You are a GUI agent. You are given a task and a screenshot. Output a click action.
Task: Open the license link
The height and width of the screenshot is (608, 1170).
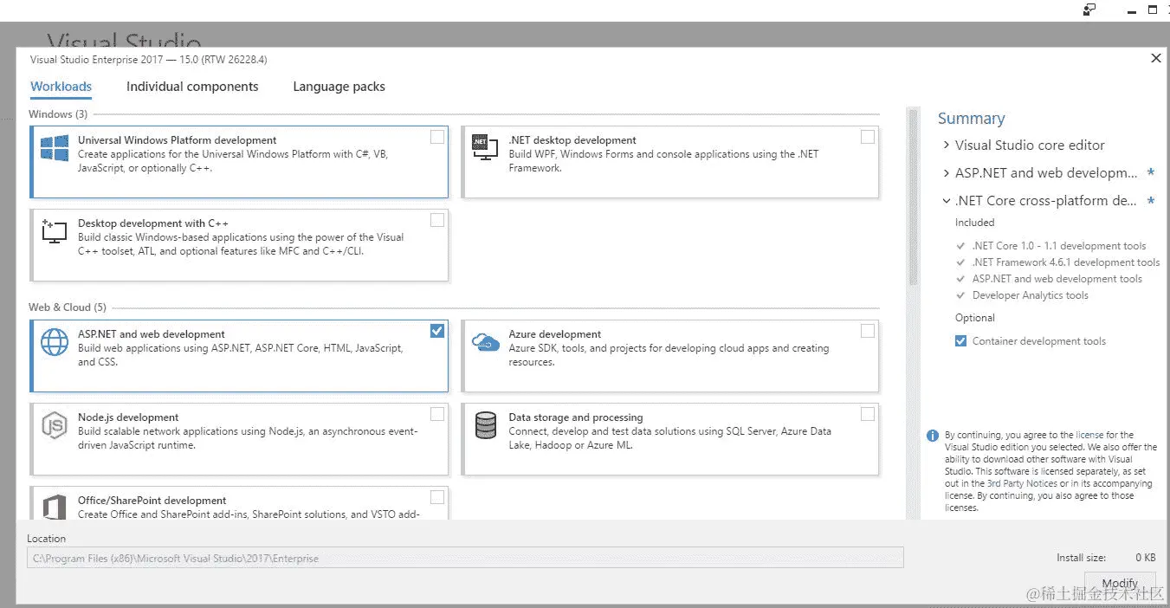pyautogui.click(x=1089, y=435)
